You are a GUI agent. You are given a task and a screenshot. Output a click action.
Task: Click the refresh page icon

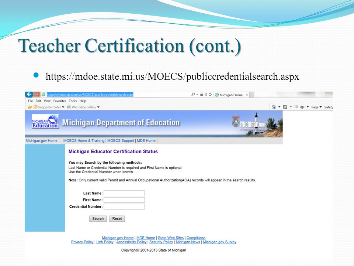(x=210, y=95)
